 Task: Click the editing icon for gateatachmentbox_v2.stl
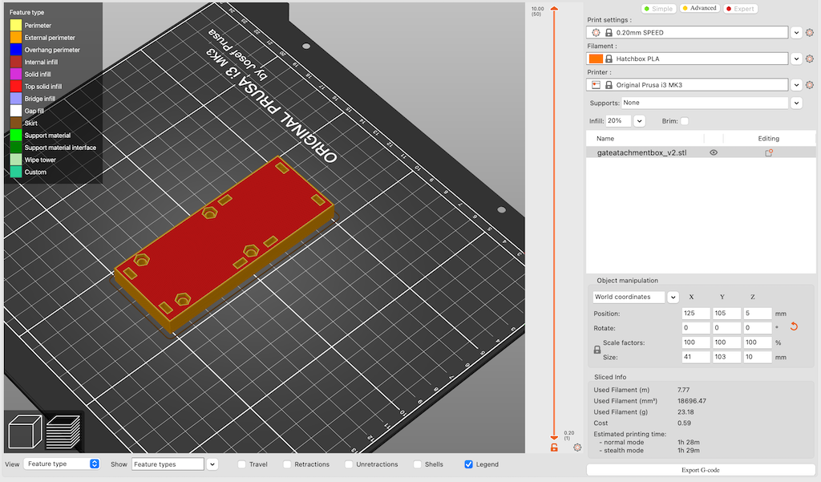[769, 153]
